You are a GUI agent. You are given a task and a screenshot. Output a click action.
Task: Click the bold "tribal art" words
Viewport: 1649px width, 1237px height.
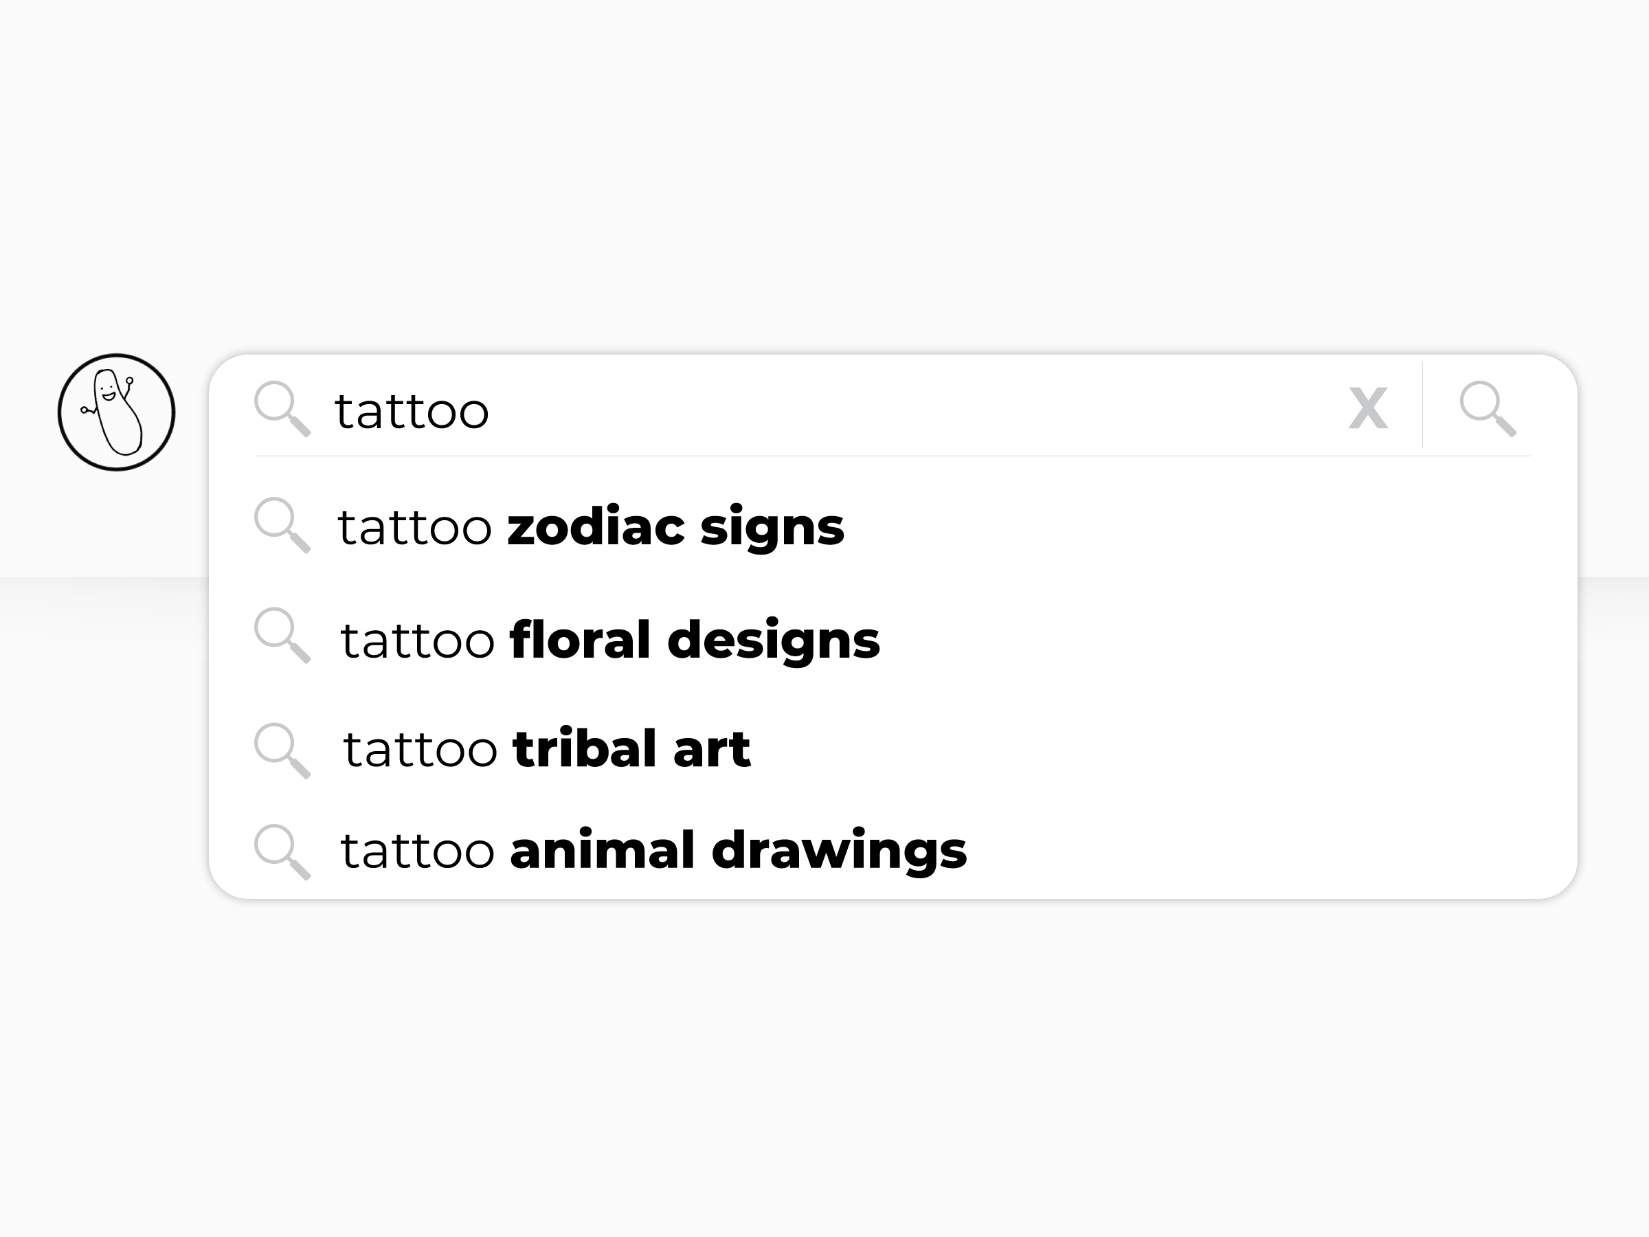631,748
